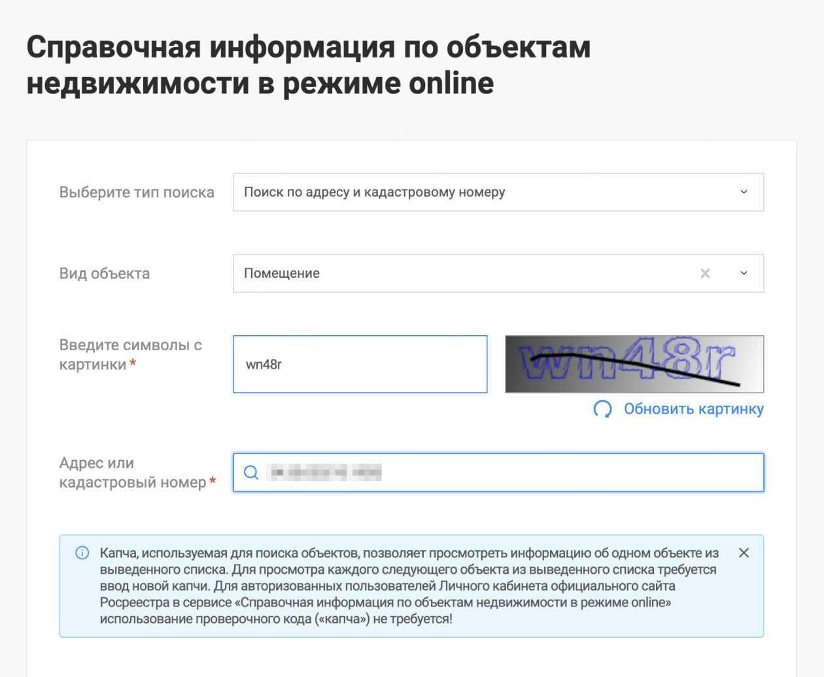Screen dimensions: 824x677
Task: Click the page heading Справочная информация
Action: (x=309, y=65)
